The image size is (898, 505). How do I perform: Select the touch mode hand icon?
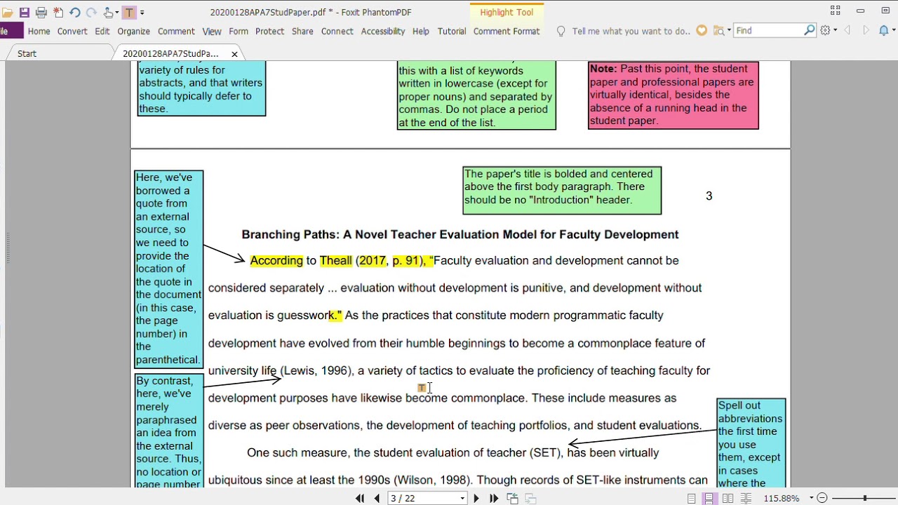(109, 13)
